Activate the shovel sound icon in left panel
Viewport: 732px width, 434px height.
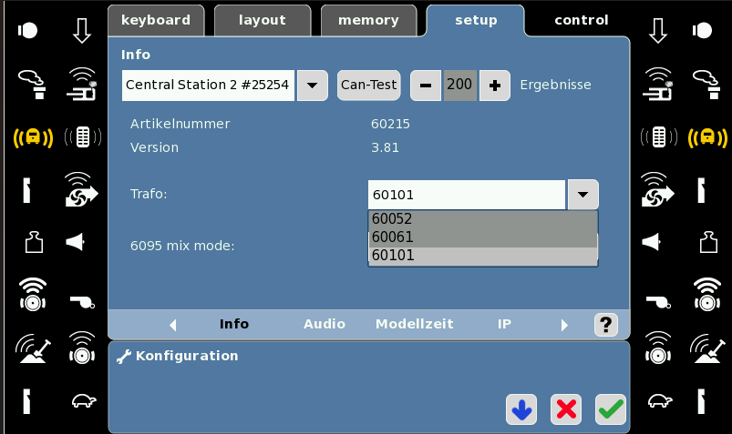[33, 348]
